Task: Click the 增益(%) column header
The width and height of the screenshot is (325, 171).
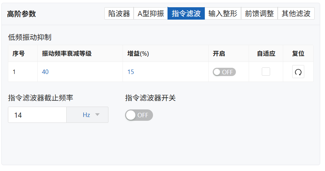Action: point(138,54)
